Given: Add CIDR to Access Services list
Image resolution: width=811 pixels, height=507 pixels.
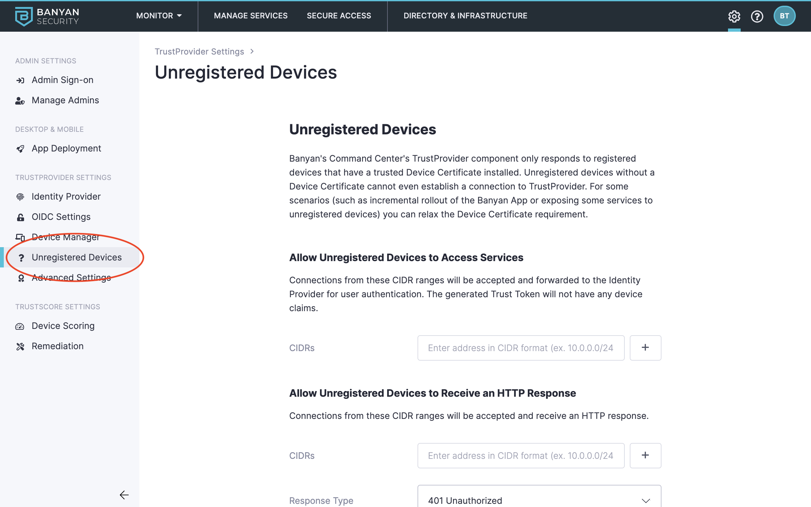Looking at the screenshot, I should [645, 348].
